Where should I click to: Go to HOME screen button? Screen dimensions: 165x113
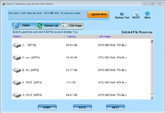(x=47, y=107)
